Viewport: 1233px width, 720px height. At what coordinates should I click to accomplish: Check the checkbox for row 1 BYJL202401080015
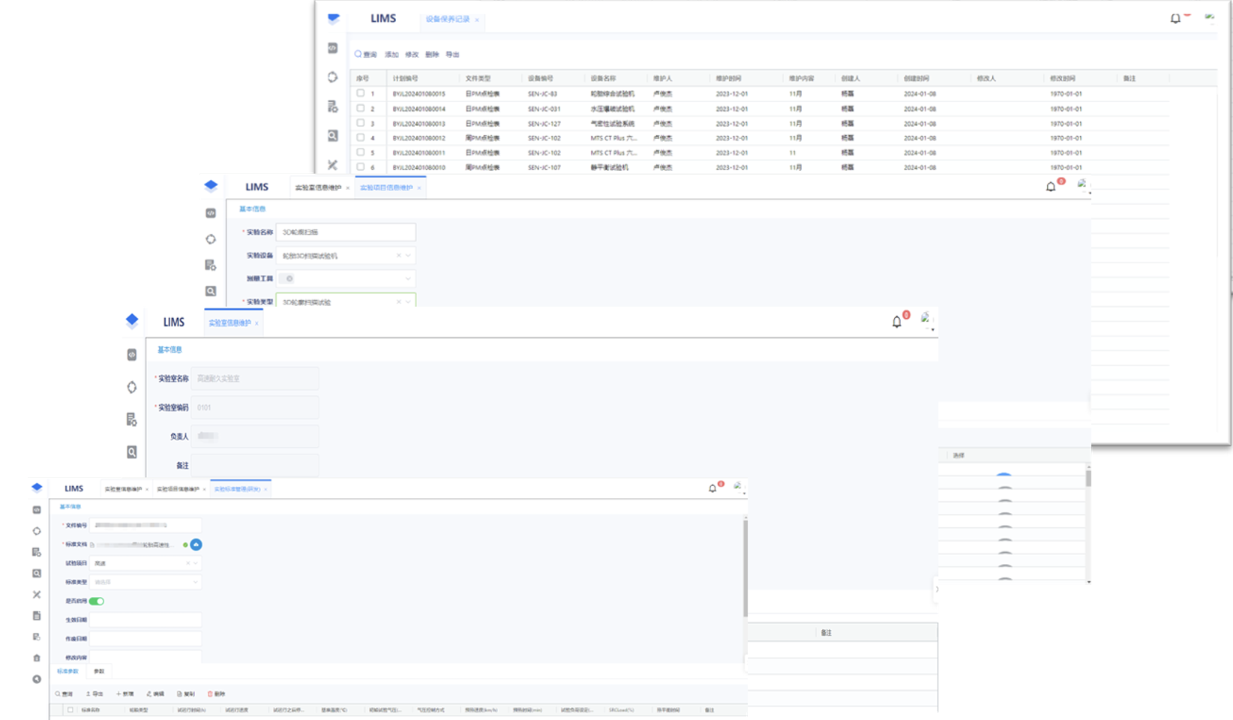point(361,94)
